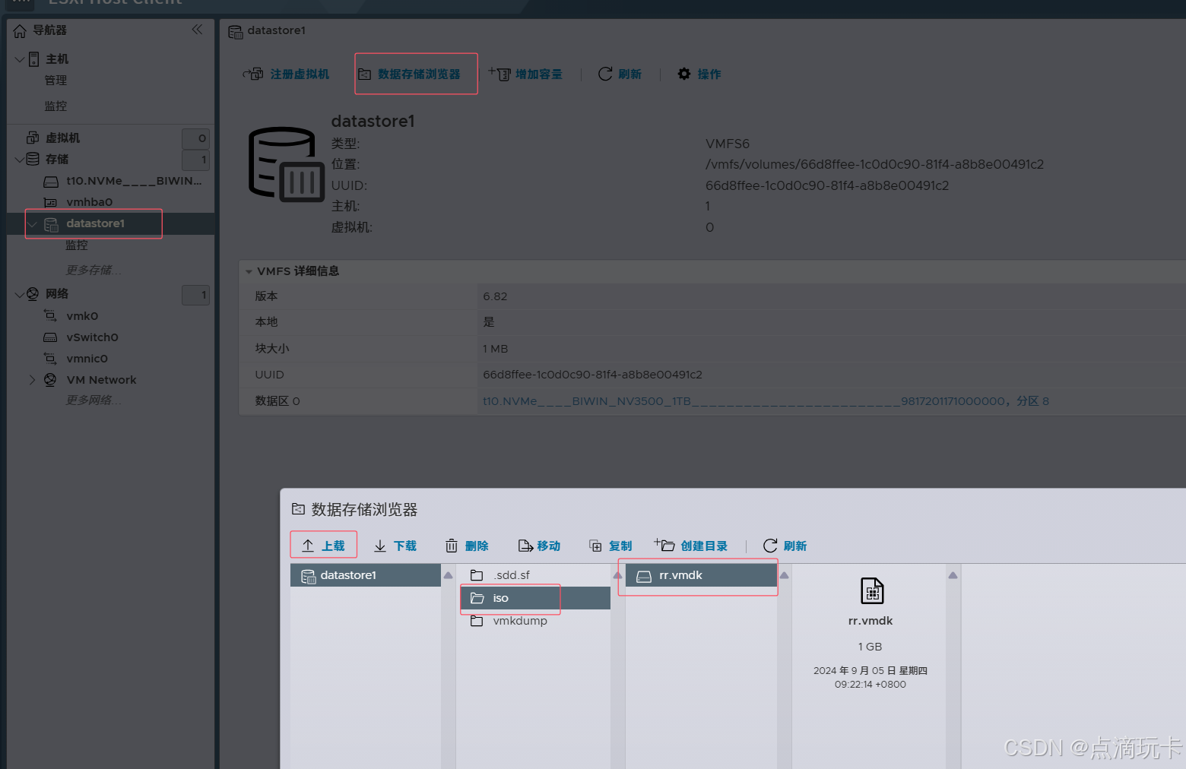The height and width of the screenshot is (769, 1186).
Task: Click the 网络 globe icon
Action: pos(33,294)
